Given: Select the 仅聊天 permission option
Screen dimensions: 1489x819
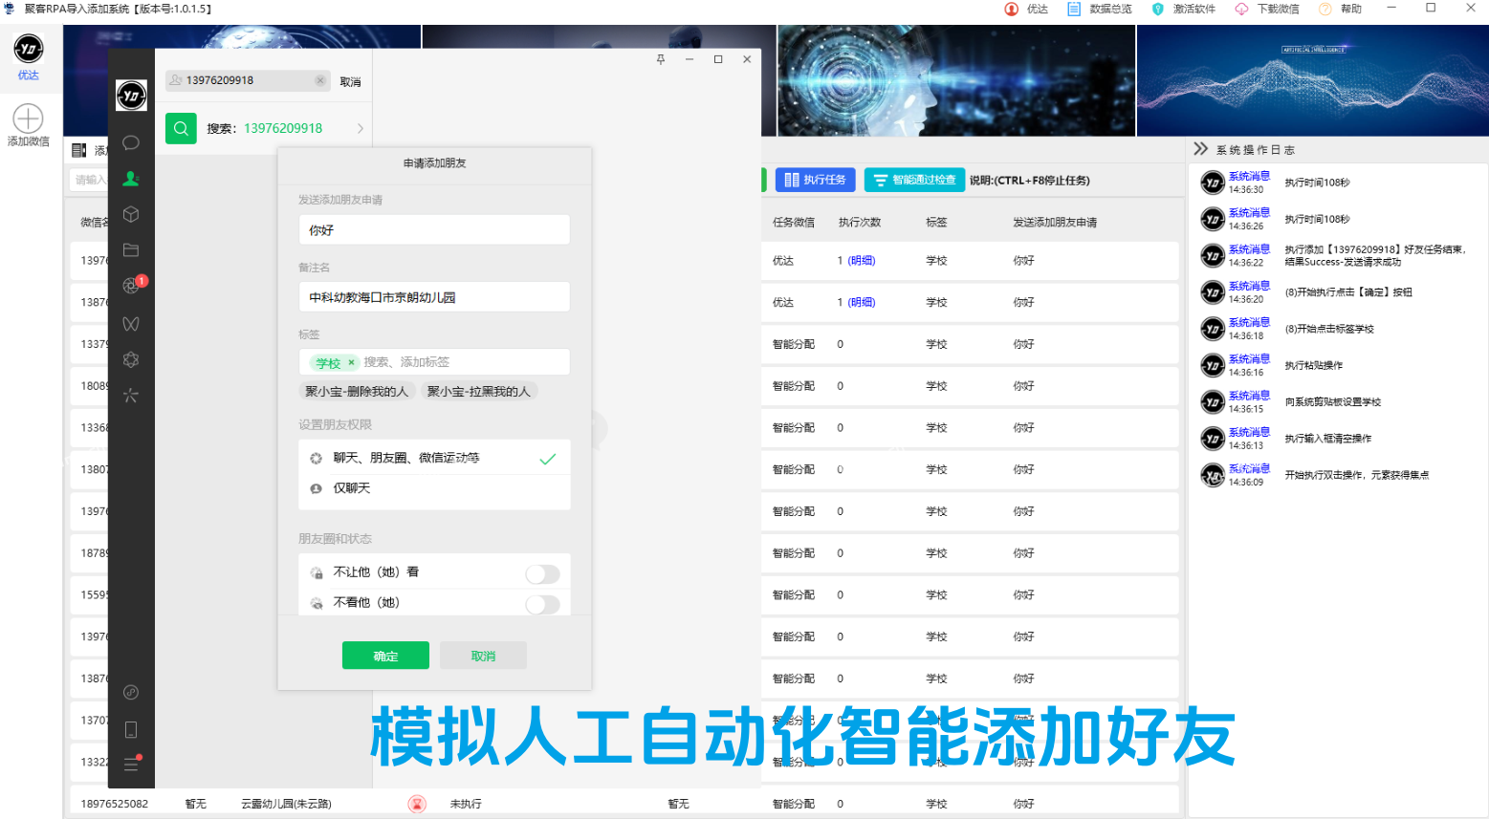Looking at the screenshot, I should click(x=434, y=488).
